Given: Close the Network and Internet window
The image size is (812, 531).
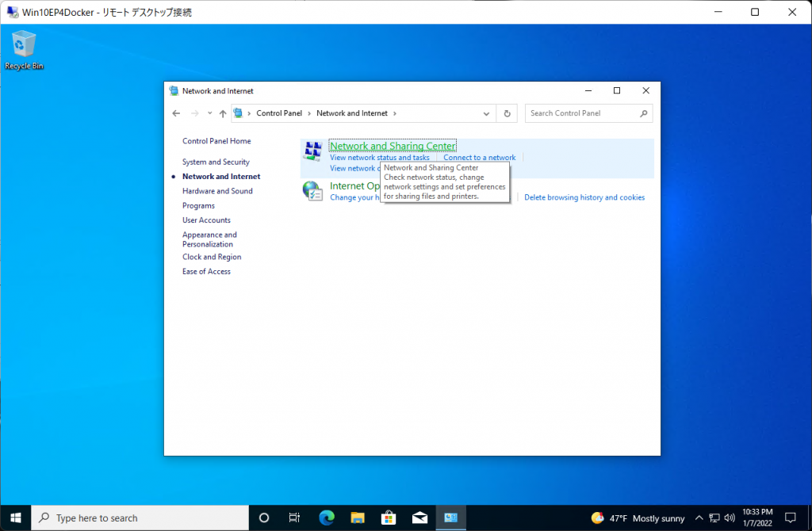Looking at the screenshot, I should coord(645,90).
